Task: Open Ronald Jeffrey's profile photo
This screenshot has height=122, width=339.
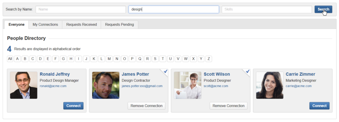Action: (24, 85)
